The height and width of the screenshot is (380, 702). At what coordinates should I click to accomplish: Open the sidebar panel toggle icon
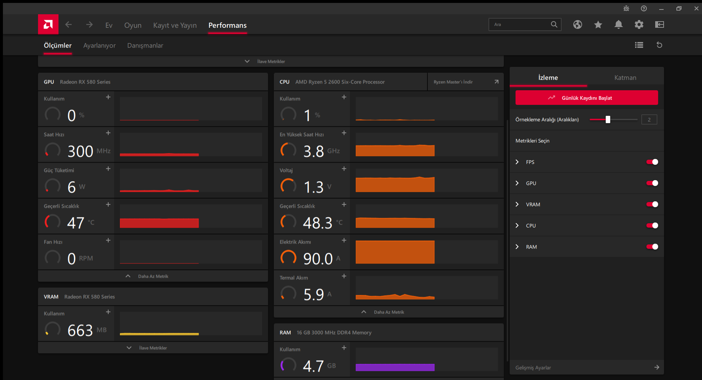pos(660,24)
